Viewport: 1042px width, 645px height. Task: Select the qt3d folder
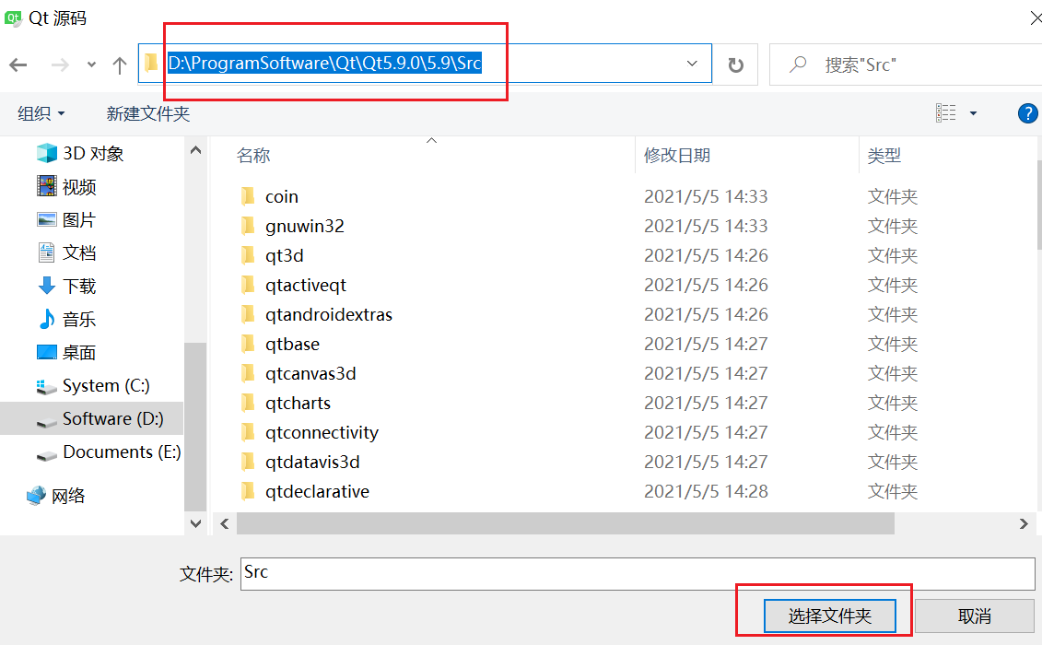[x=284, y=256]
